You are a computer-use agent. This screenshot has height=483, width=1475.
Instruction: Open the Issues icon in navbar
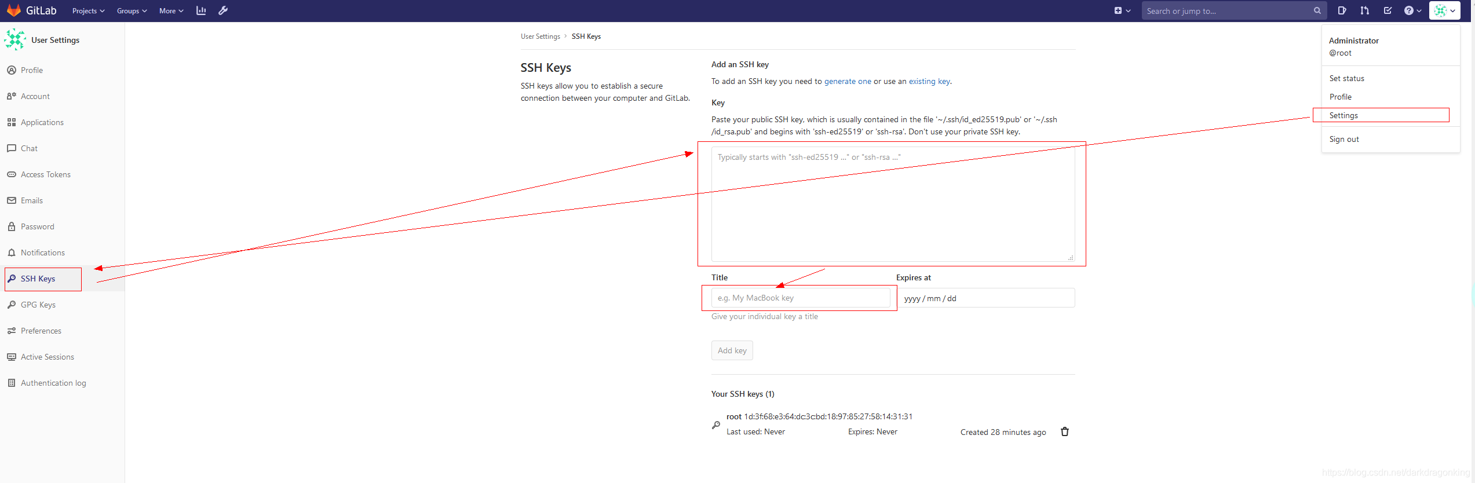click(x=1342, y=10)
